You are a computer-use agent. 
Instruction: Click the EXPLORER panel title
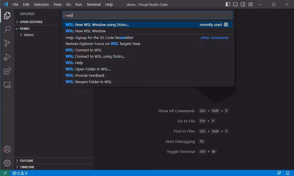pos(27,14)
